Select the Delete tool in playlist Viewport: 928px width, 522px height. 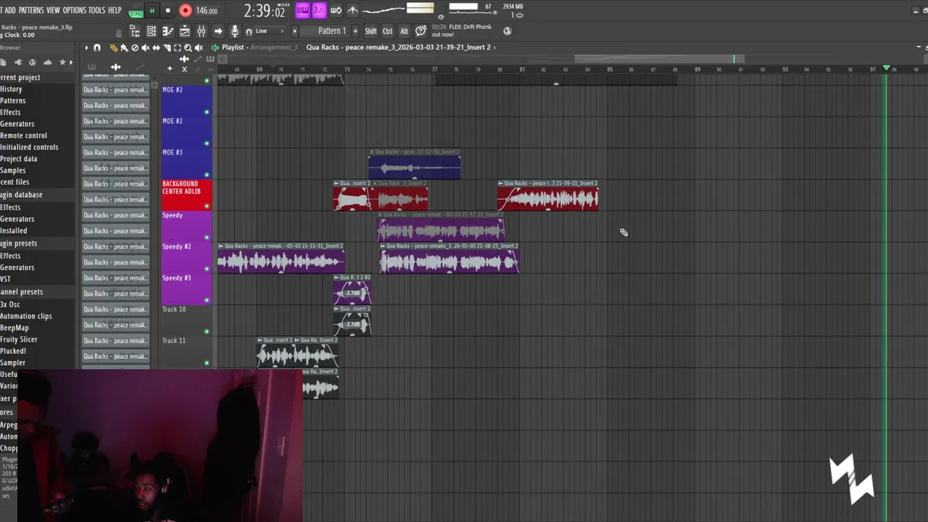point(135,48)
